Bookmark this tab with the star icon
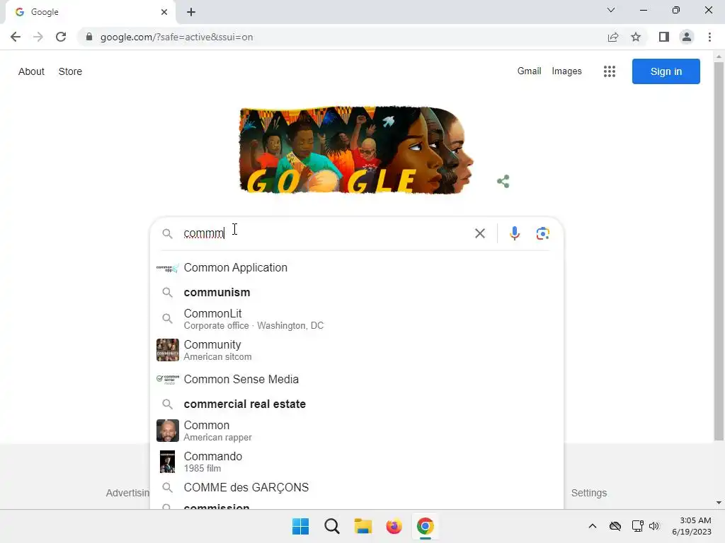The image size is (725, 543). tap(636, 37)
